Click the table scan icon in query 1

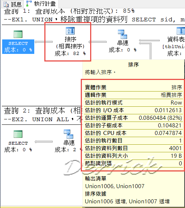click(x=181, y=31)
